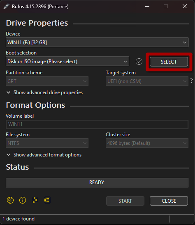This screenshot has height=225, width=195.
Task: Click the START button
Action: click(125, 201)
